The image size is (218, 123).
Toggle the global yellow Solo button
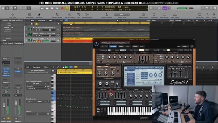point(36,24)
